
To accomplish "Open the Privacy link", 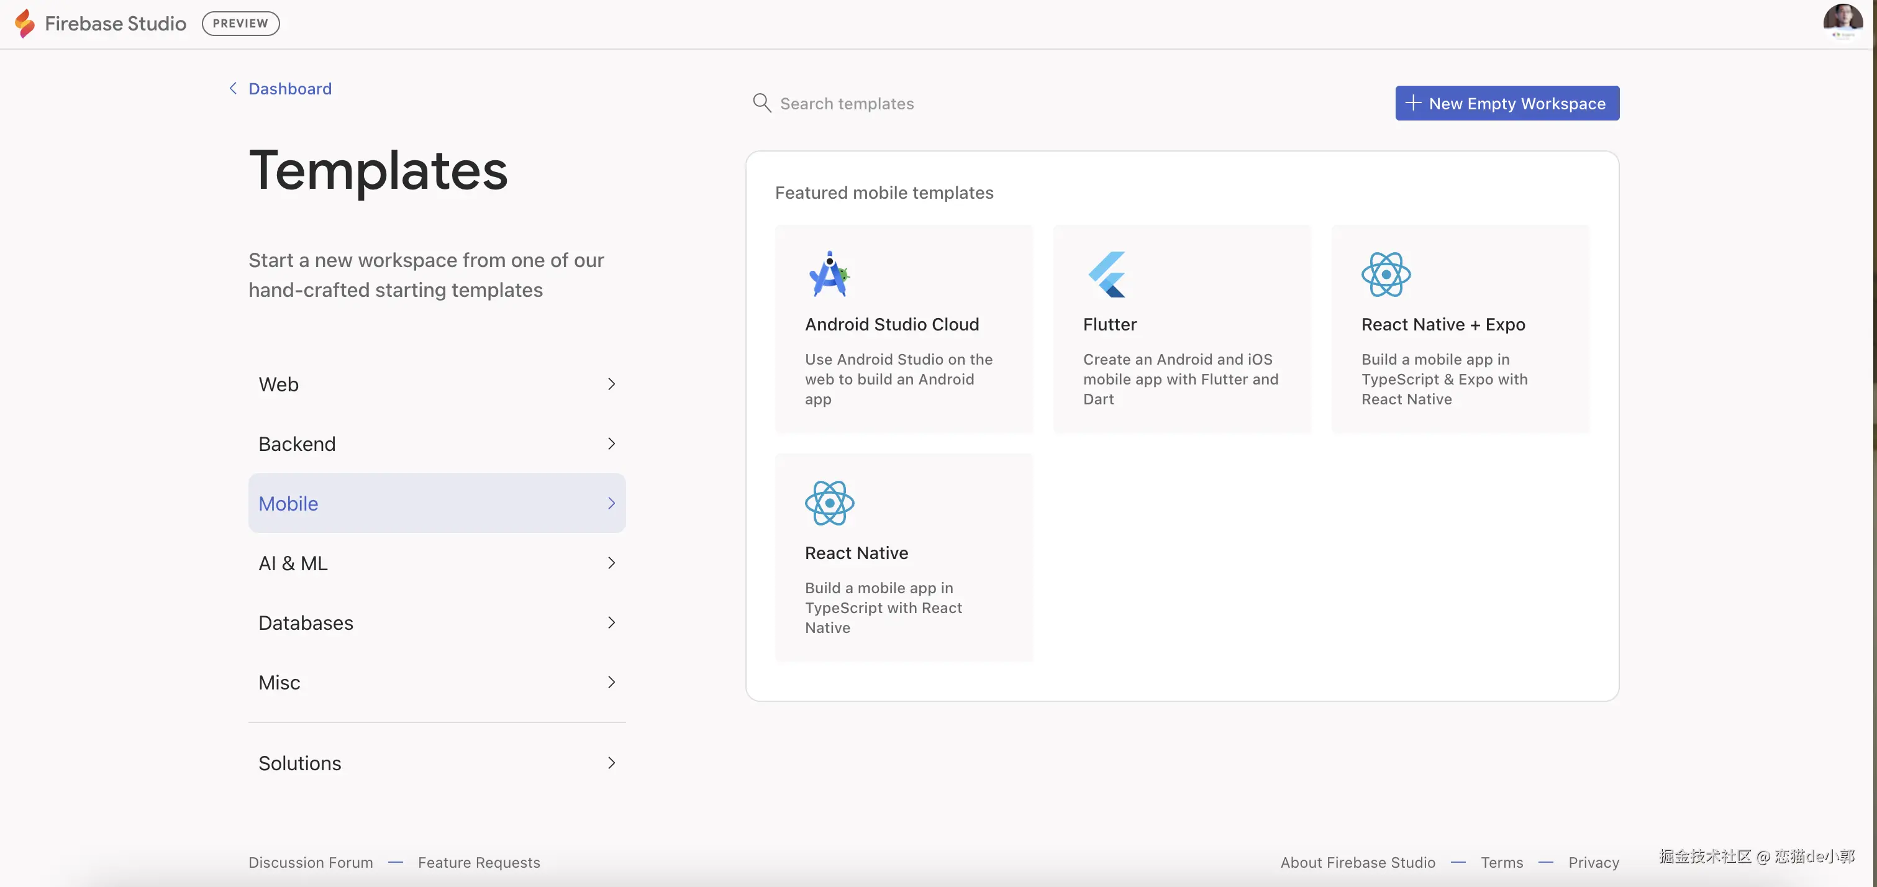I will coord(1594,862).
